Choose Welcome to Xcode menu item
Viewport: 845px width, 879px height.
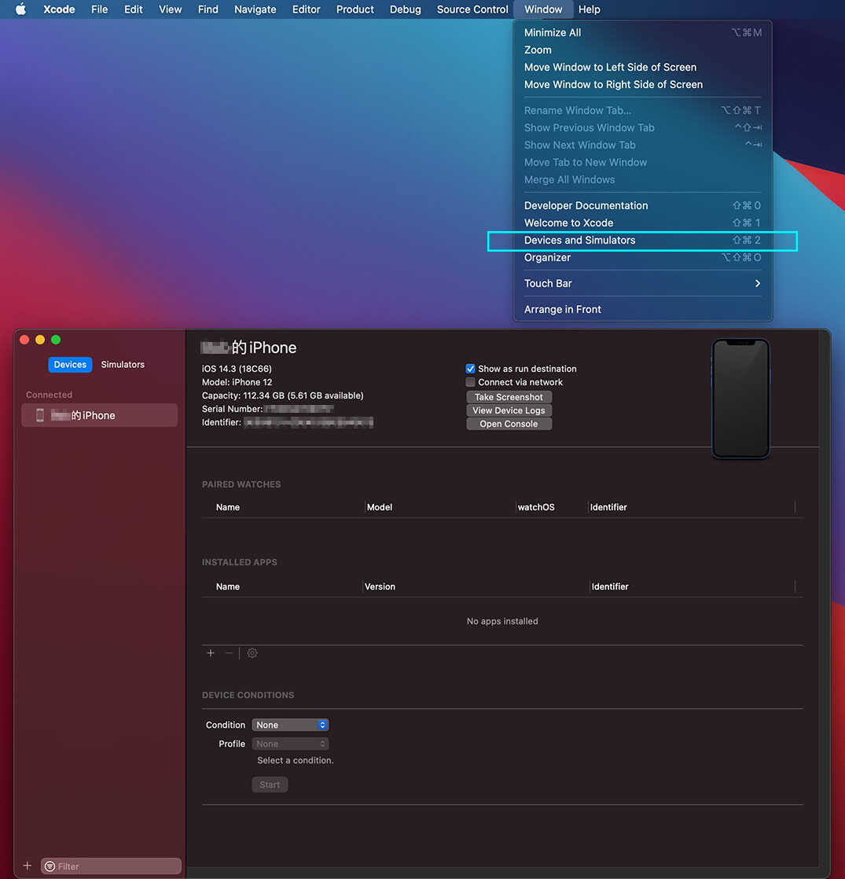tap(642, 223)
